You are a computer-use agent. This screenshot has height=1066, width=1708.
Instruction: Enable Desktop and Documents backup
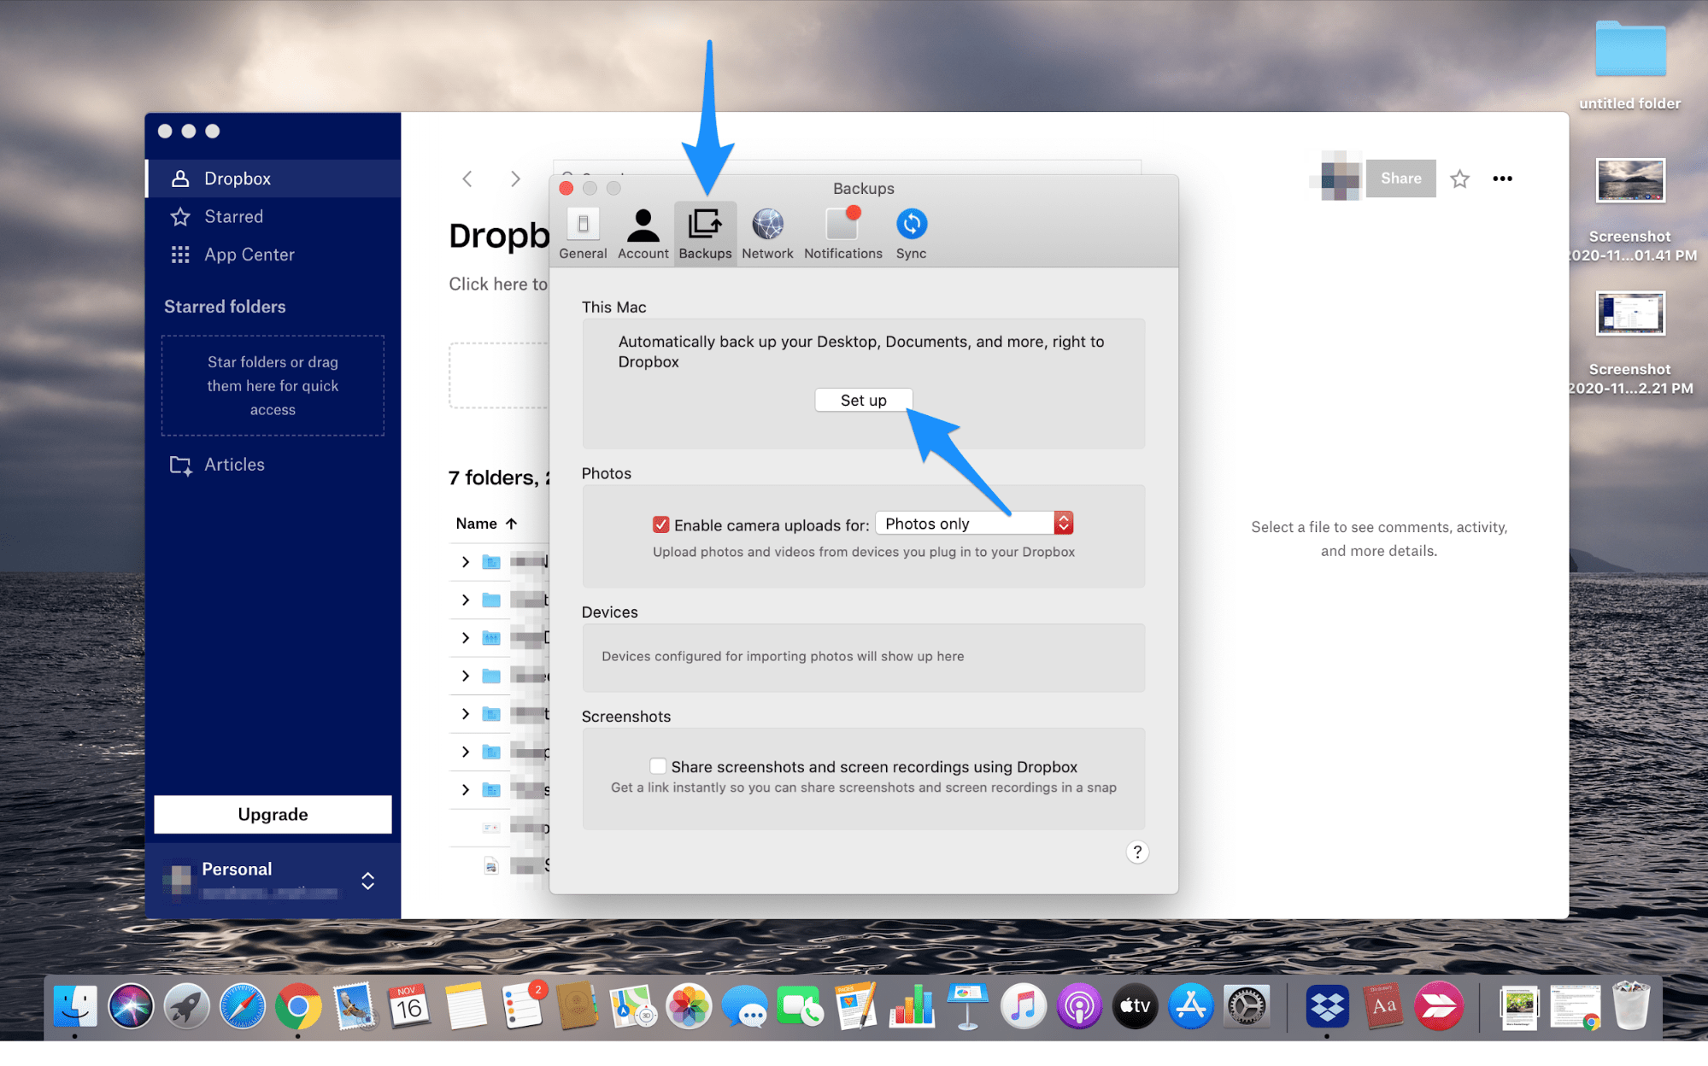point(863,399)
